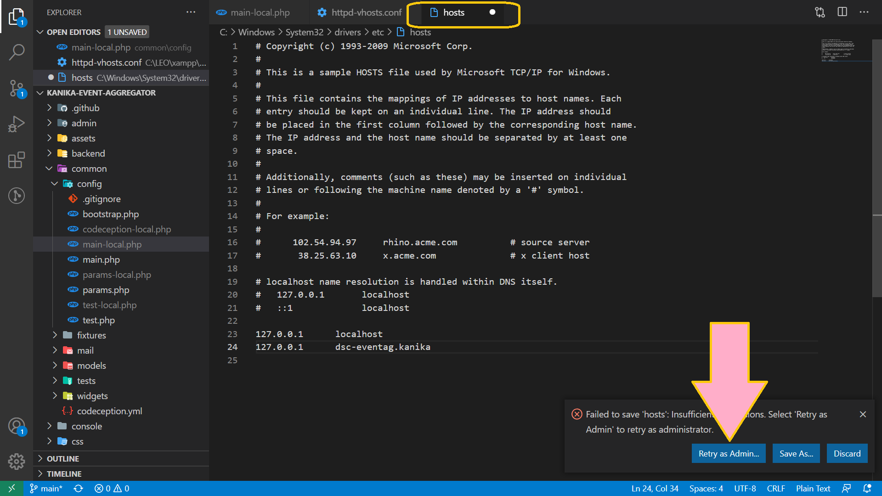
Task: Change language mode from Plain Text
Action: 813,488
